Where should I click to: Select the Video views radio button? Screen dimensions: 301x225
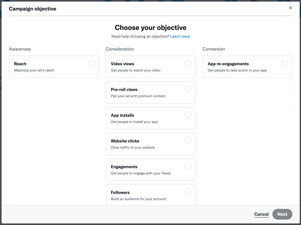(188, 63)
